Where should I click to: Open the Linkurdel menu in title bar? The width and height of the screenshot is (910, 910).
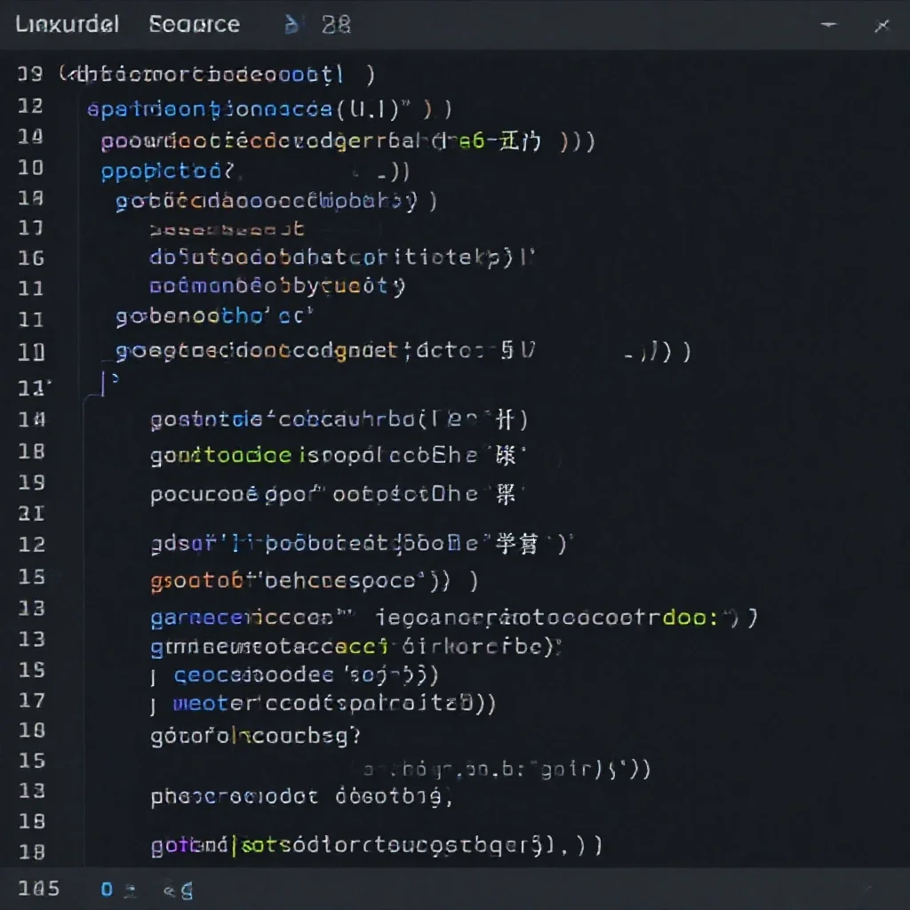[67, 24]
